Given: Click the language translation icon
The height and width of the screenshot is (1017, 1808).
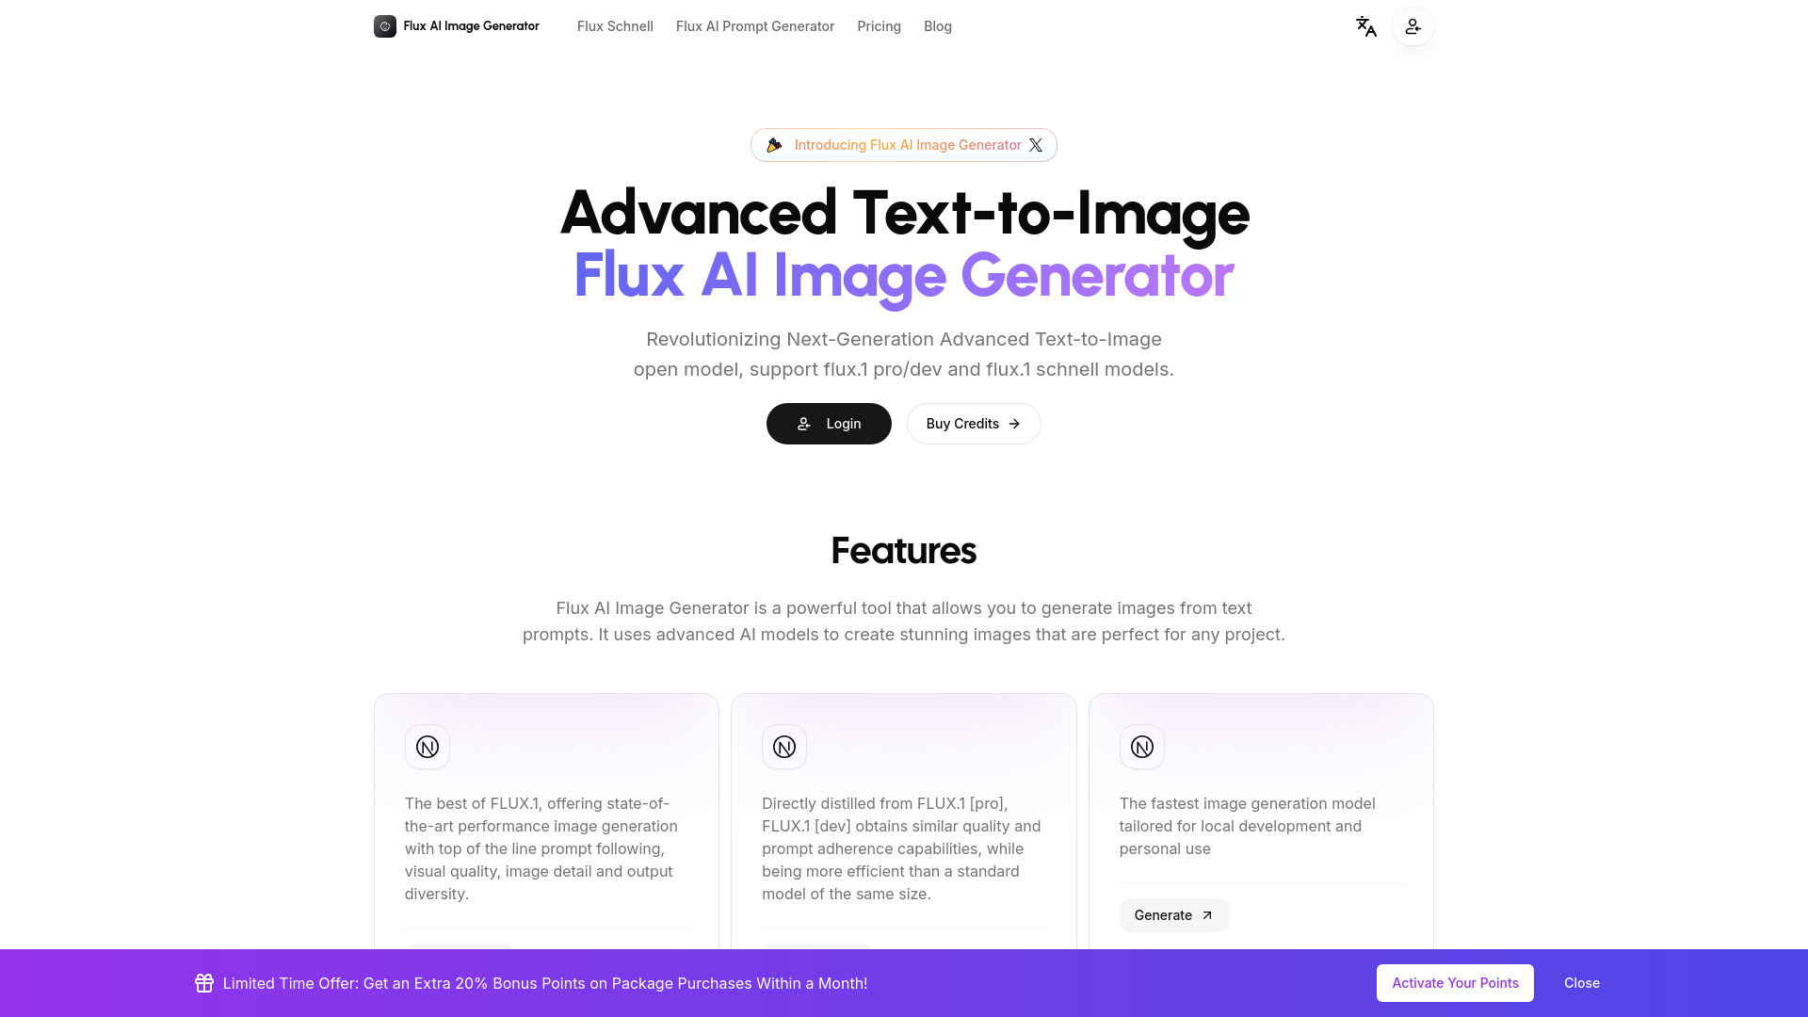Looking at the screenshot, I should [x=1364, y=26].
